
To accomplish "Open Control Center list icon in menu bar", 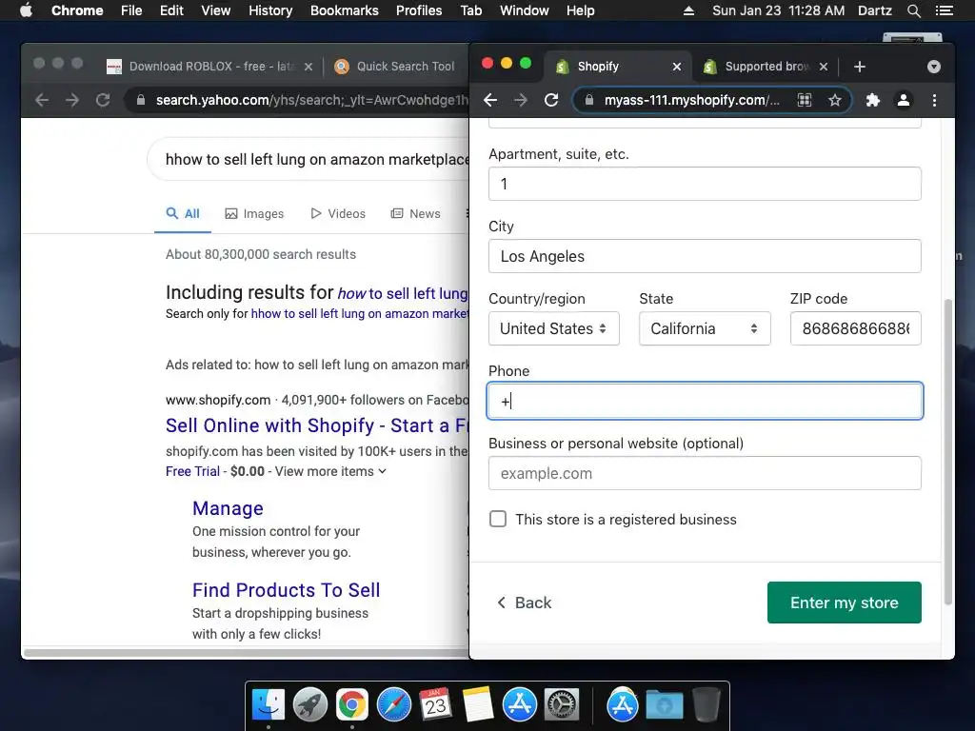I will (x=944, y=10).
